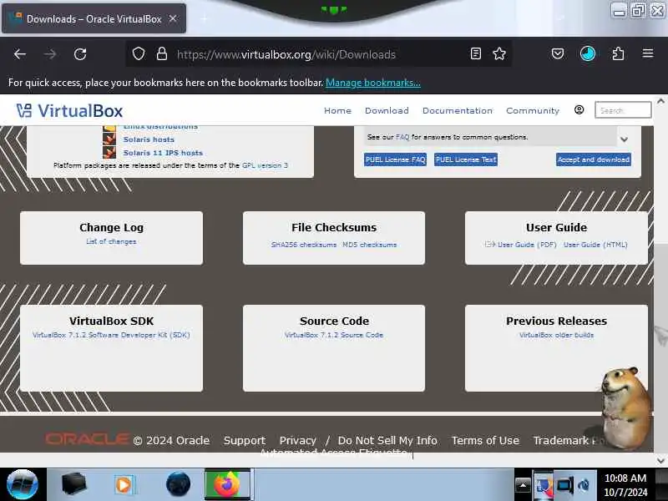Image resolution: width=668 pixels, height=501 pixels.
Task: Click the blue swirl tray icon
Action: pyautogui.click(x=584, y=485)
